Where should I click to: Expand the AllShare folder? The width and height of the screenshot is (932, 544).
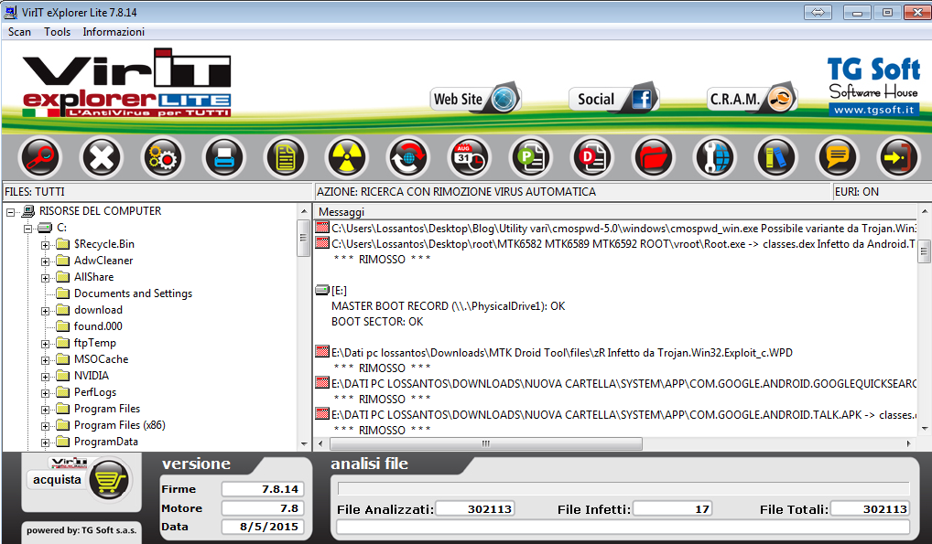(45, 278)
